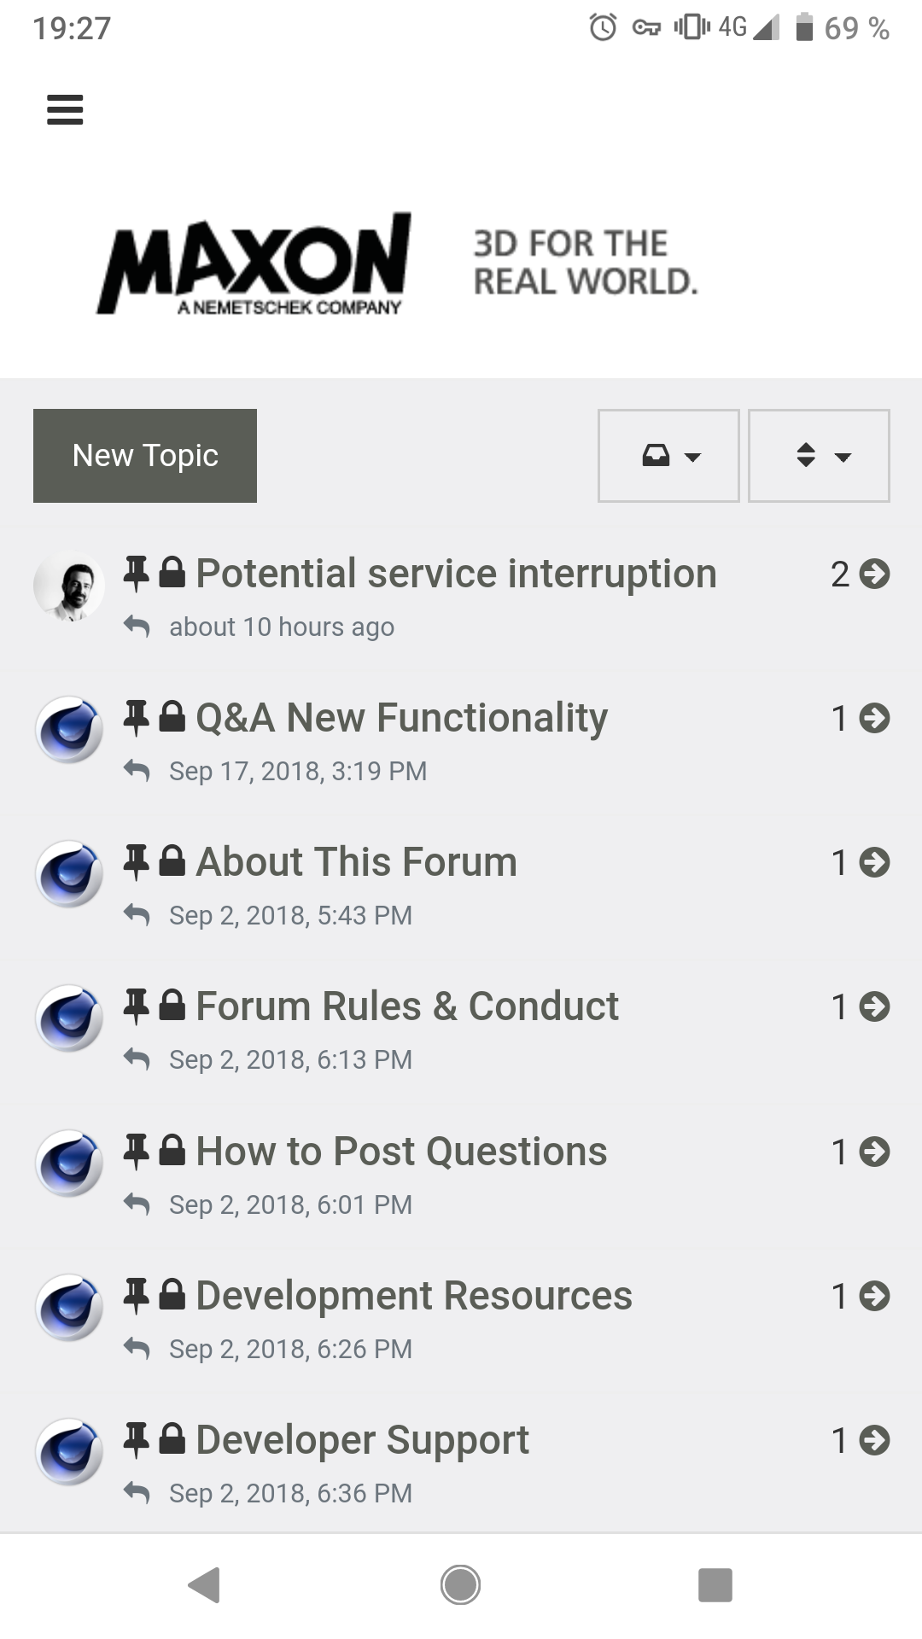Go to last post in Developer Support
This screenshot has height=1639, width=922.
click(874, 1440)
